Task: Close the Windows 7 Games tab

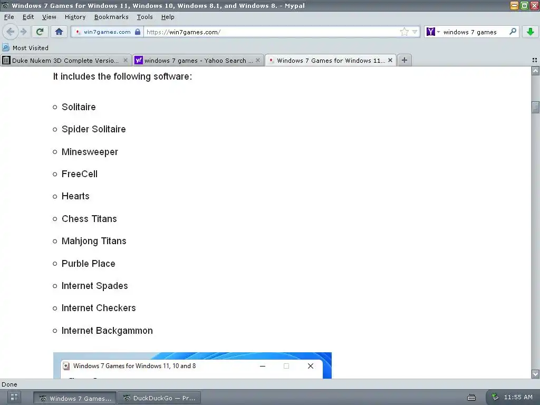Action: pos(390,60)
